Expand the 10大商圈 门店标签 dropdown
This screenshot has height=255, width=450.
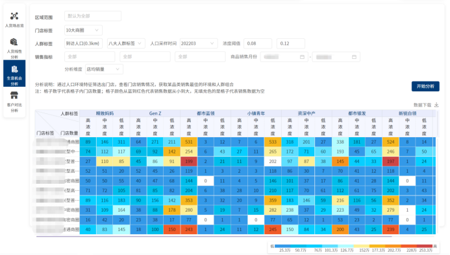click(83, 30)
